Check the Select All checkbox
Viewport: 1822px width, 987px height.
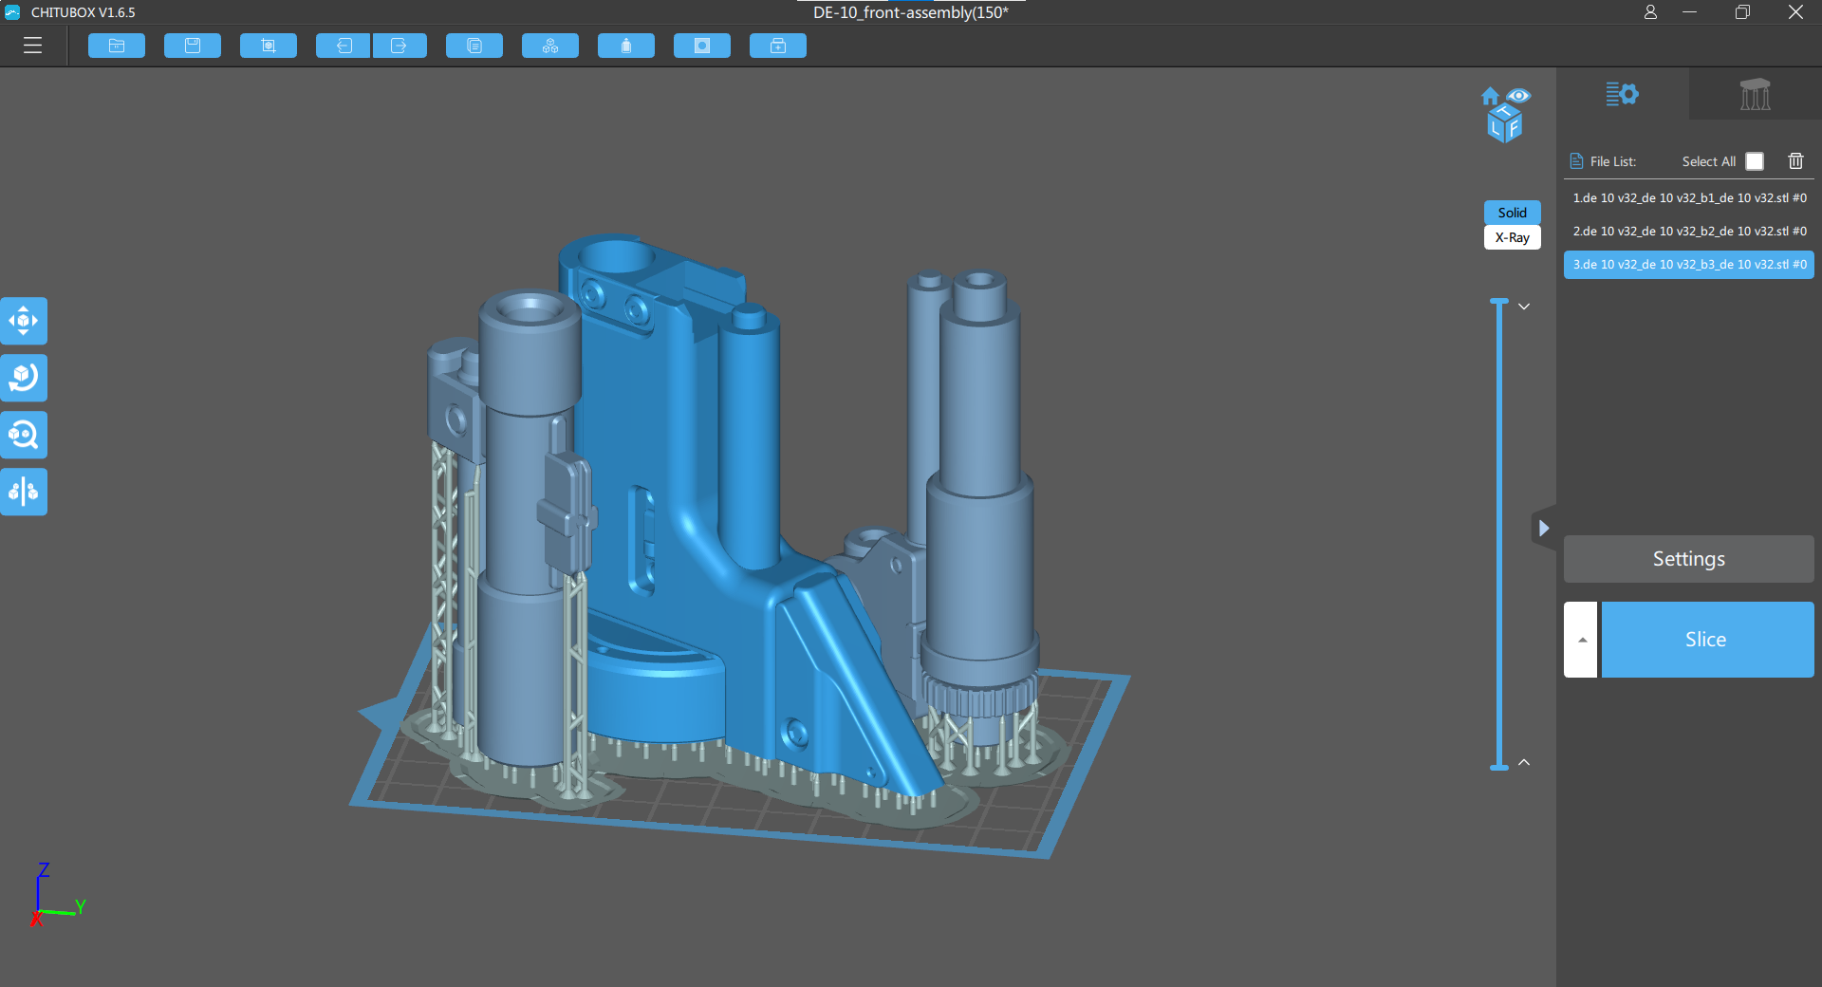pos(1755,161)
